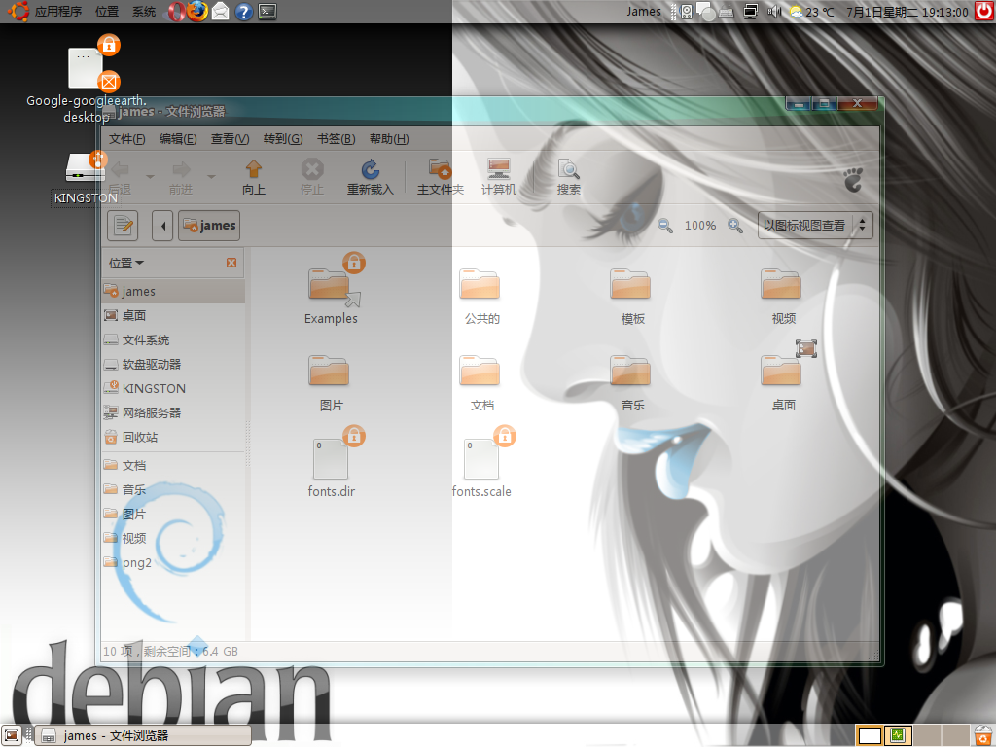996x747 pixels.
Task: Switch to the first workspace in pager
Action: 870,735
